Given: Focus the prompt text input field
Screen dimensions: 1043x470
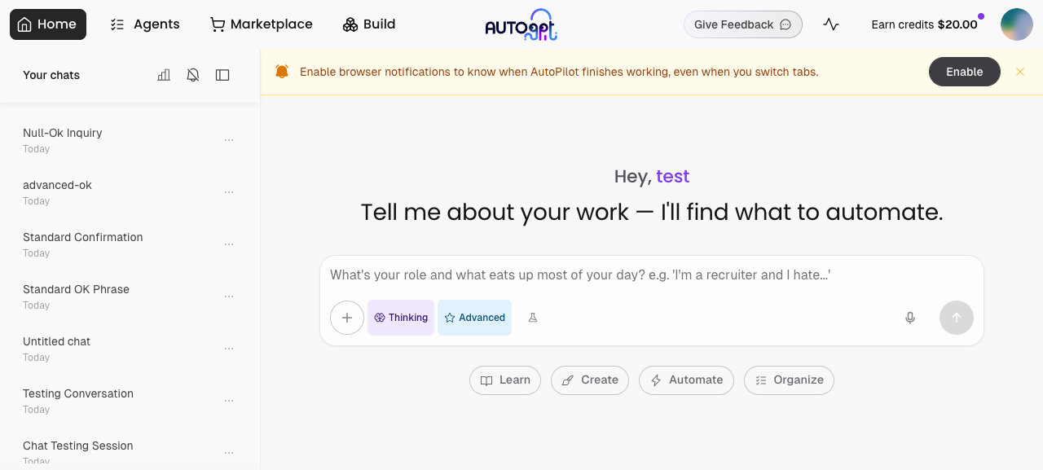Looking at the screenshot, I should [x=652, y=275].
